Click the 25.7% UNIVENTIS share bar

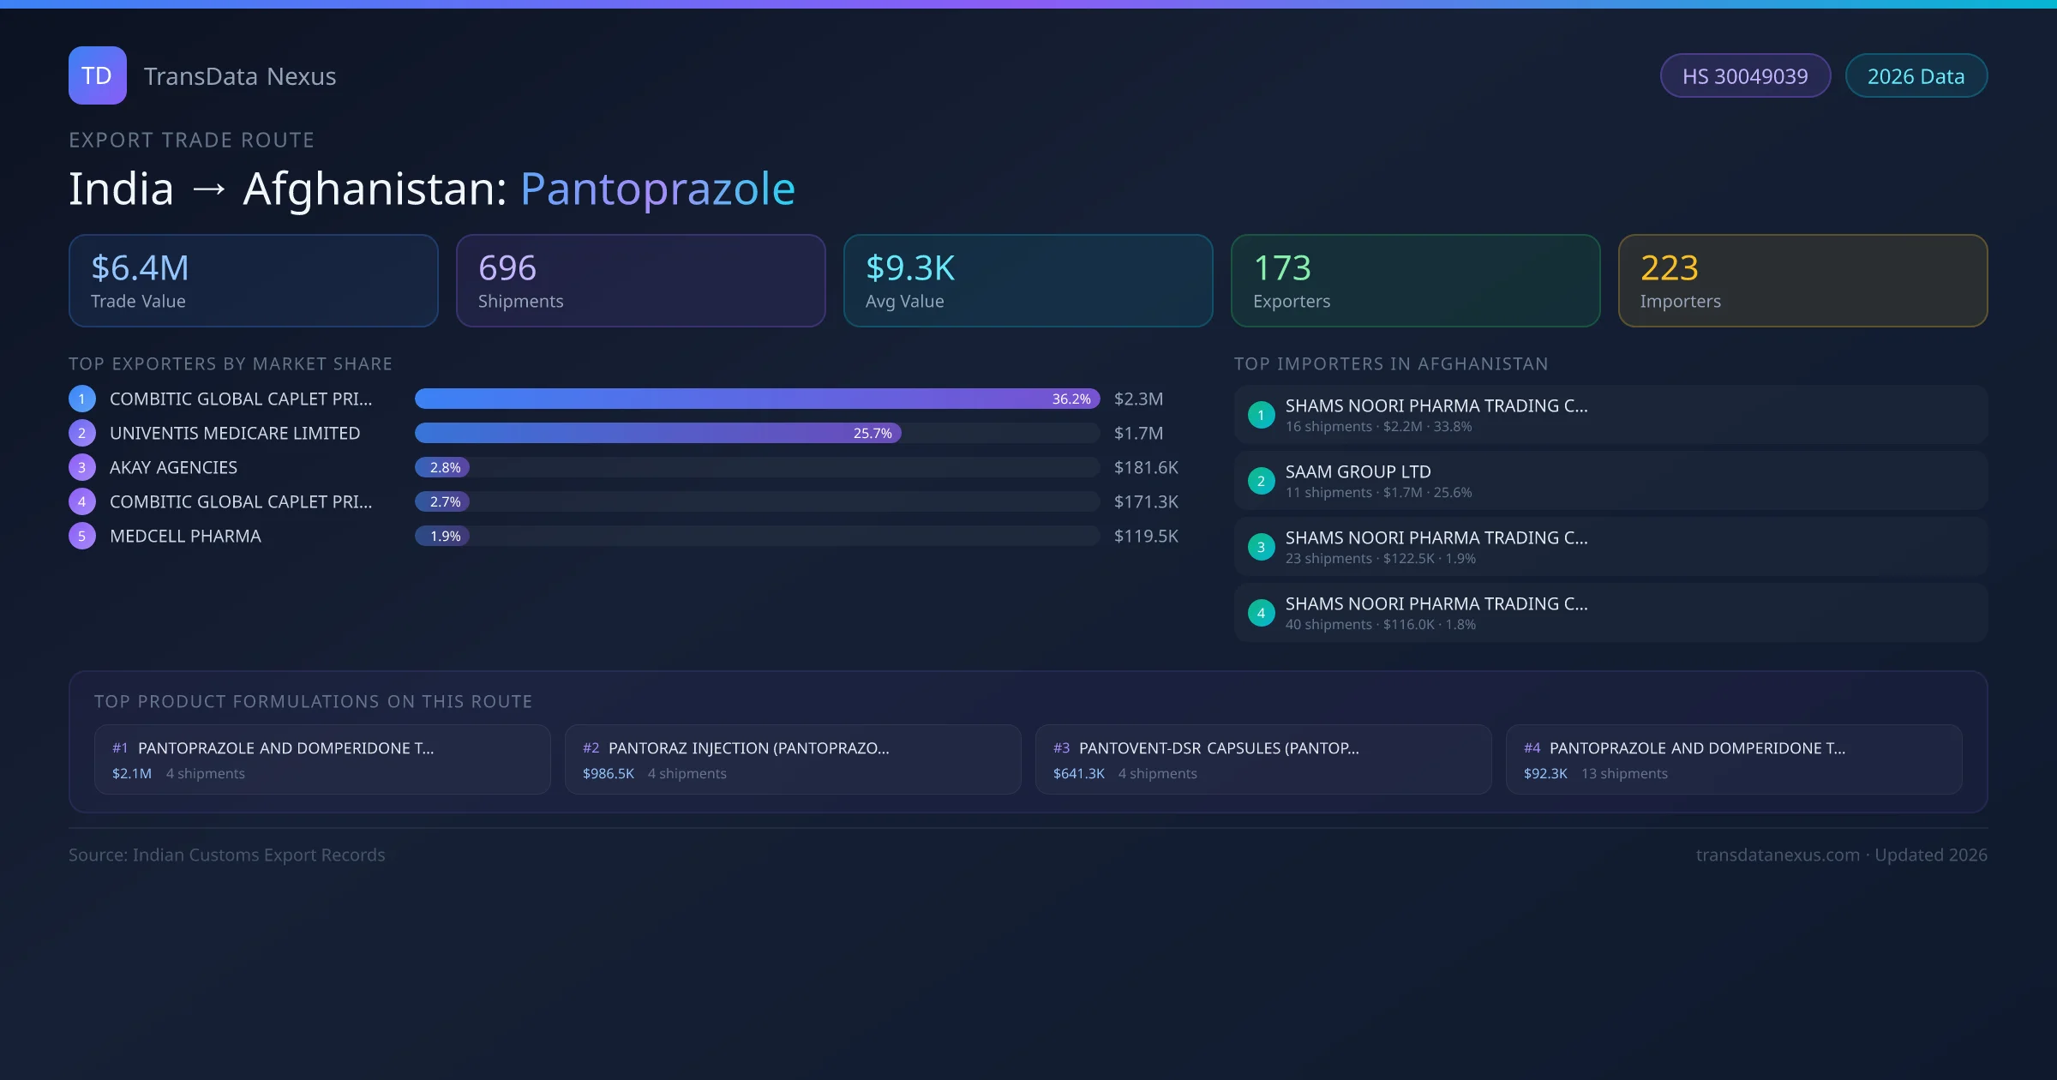[x=657, y=433]
